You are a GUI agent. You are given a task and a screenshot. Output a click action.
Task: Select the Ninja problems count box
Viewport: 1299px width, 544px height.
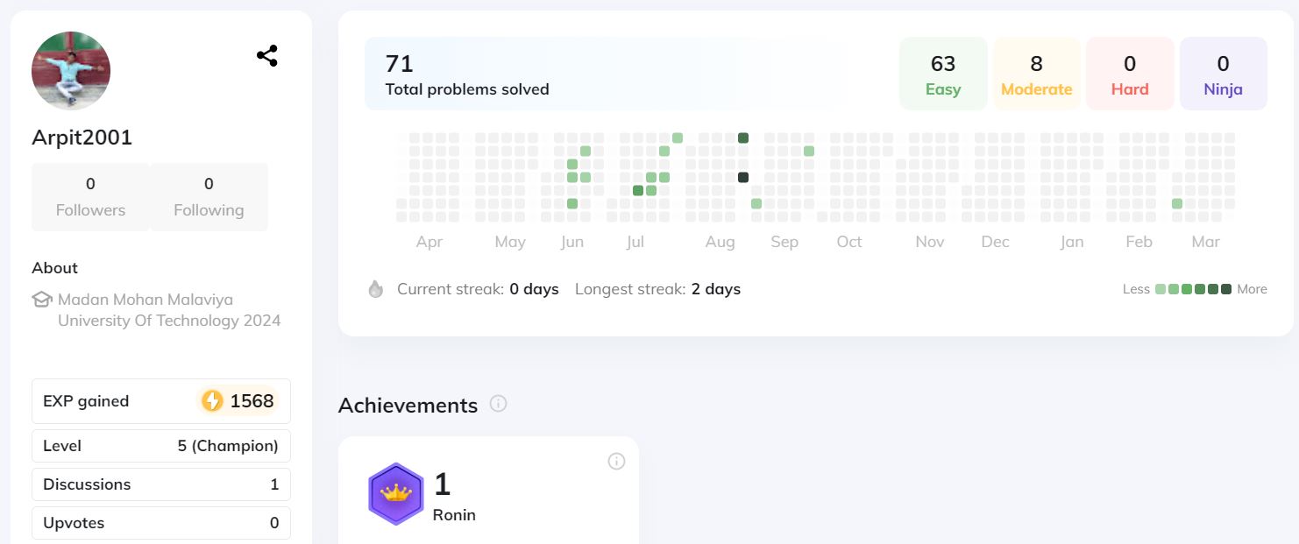[1223, 74]
